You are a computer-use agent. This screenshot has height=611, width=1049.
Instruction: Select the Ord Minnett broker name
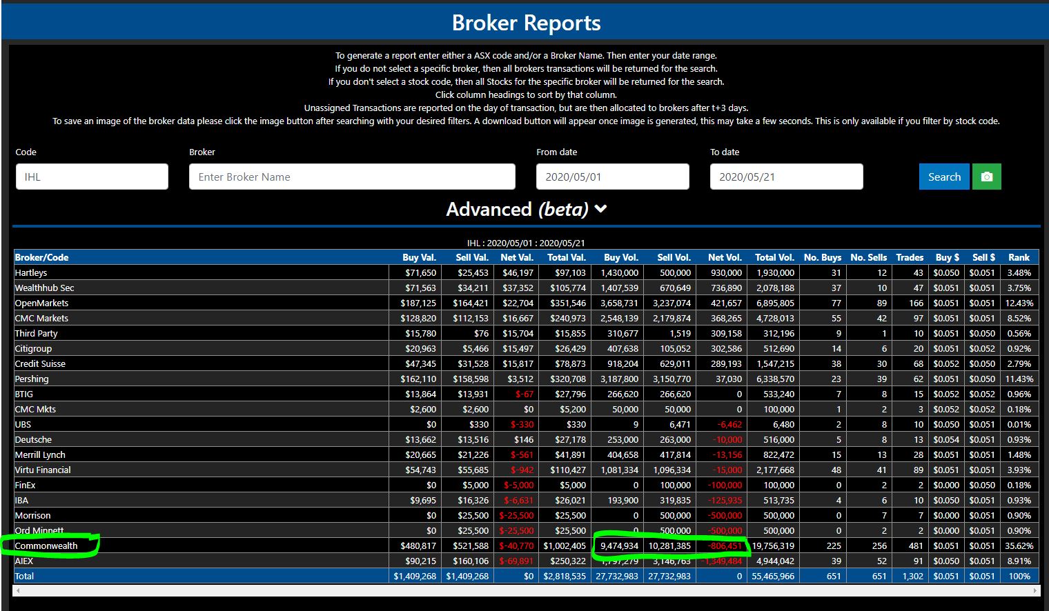[39, 530]
